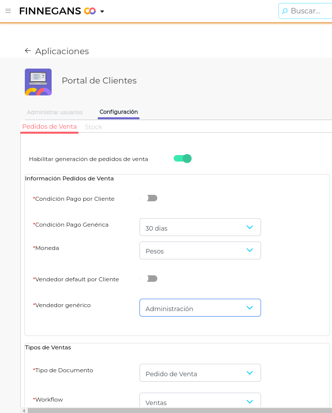Expand the Vendedor genérico dropdown
The image size is (332, 413).
click(x=200, y=308)
